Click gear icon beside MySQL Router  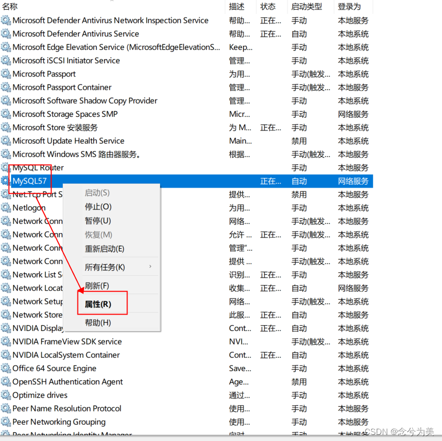coord(6,168)
